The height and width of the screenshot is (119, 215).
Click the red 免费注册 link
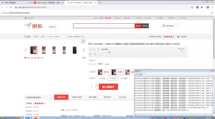pos(108,18)
